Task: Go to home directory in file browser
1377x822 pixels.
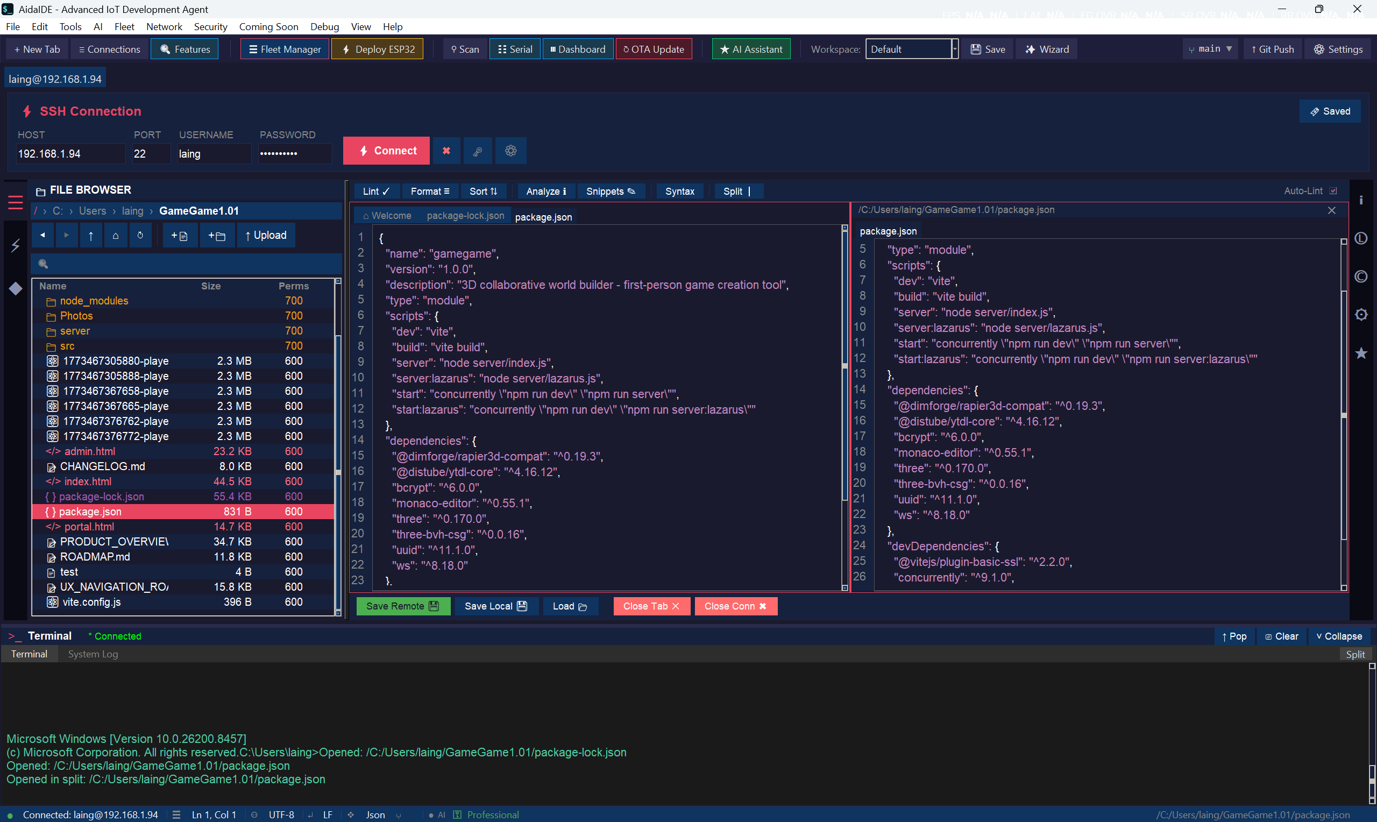Action: 115,236
